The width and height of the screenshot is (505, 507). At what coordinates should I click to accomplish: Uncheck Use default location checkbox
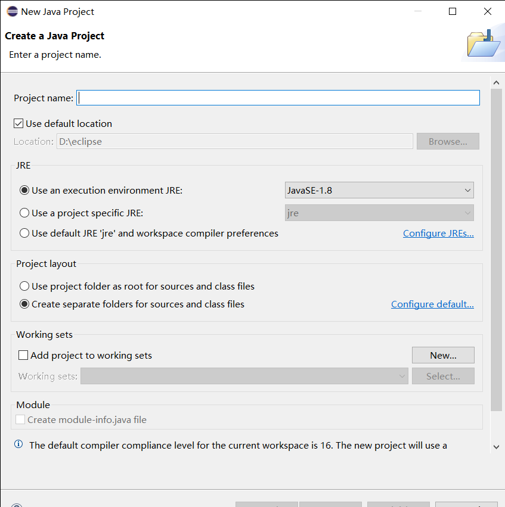point(18,123)
